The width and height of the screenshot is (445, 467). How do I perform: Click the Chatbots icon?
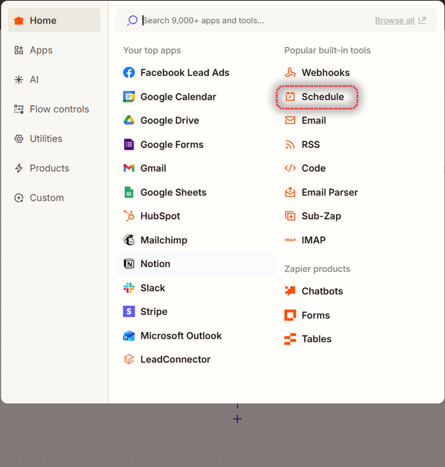pyautogui.click(x=290, y=291)
